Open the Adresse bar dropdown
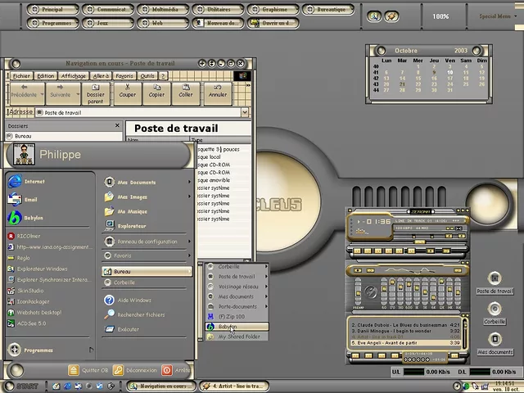Image resolution: width=524 pixels, height=393 pixels. pyautogui.click(x=245, y=112)
